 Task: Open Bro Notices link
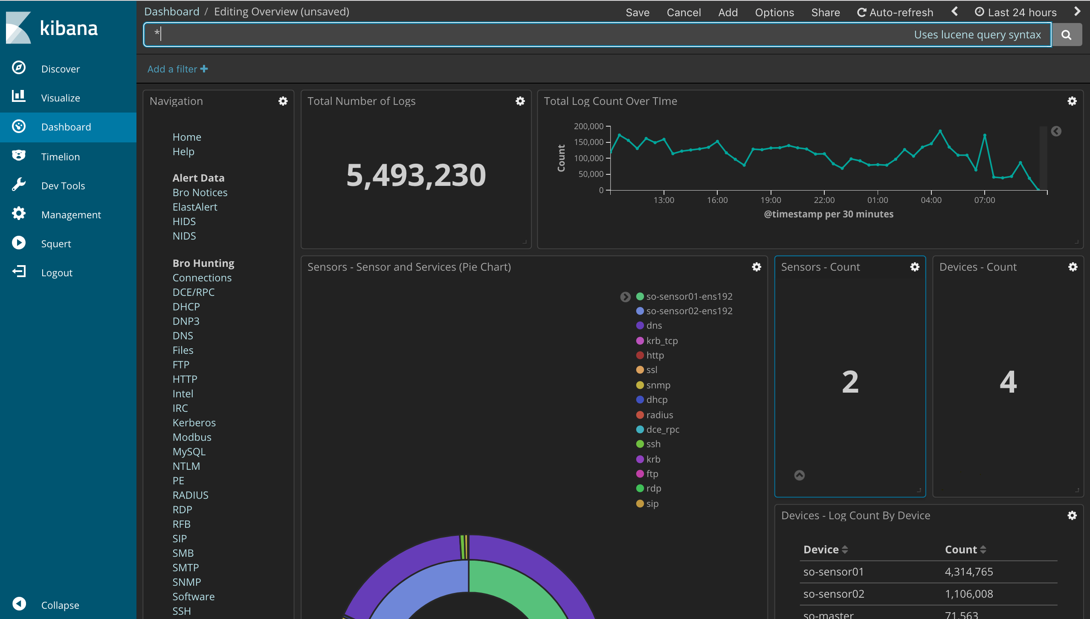tap(200, 192)
